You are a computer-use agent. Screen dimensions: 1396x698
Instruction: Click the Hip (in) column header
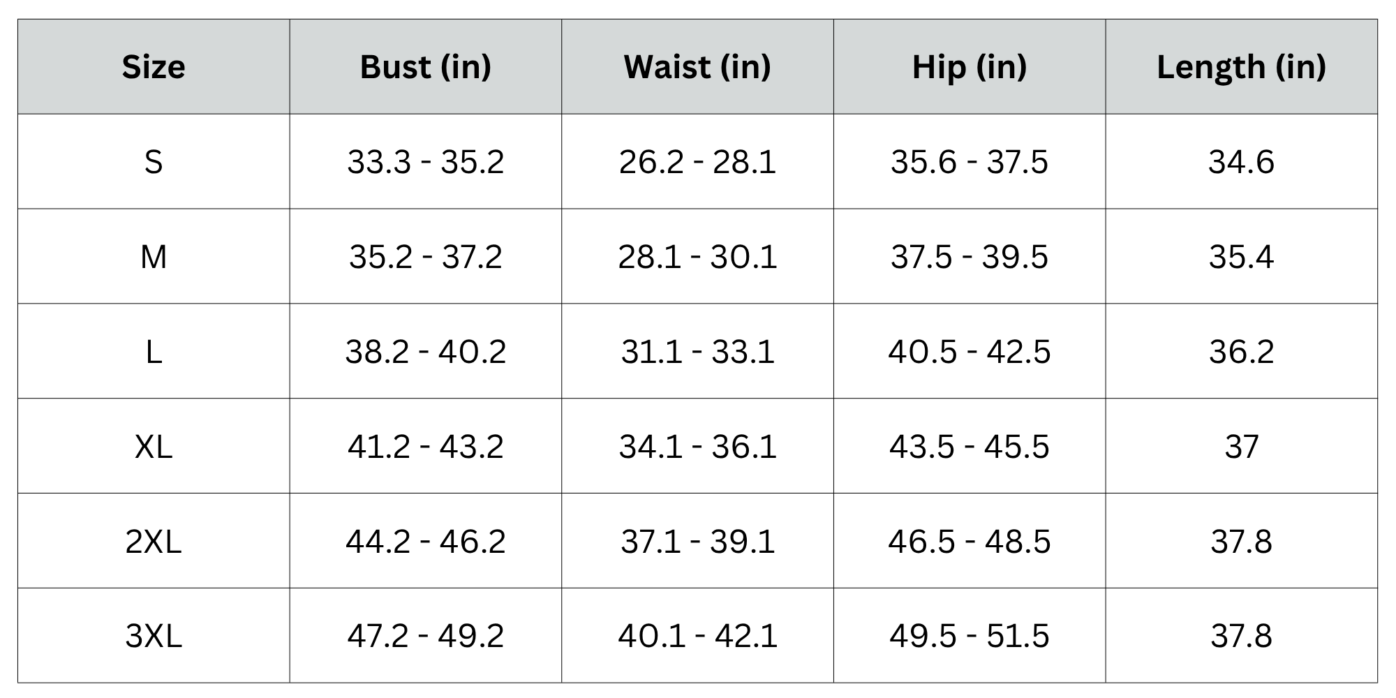click(x=970, y=67)
